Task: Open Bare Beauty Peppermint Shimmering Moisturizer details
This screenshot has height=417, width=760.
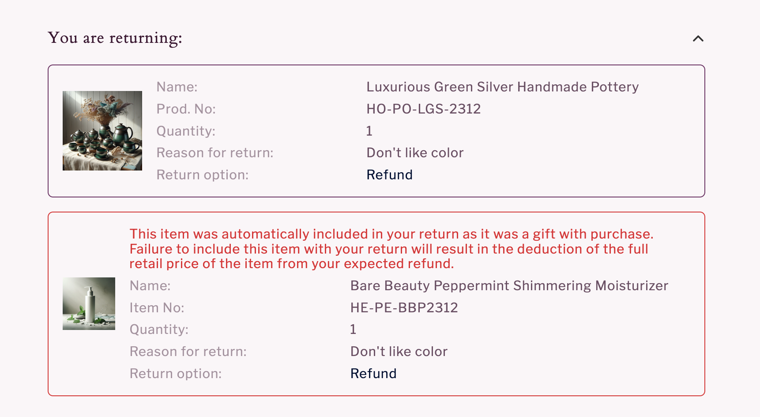Action: pyautogui.click(x=508, y=286)
